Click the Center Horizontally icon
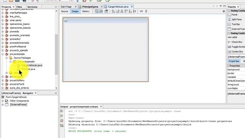 pyautogui.click(x=122, y=11)
